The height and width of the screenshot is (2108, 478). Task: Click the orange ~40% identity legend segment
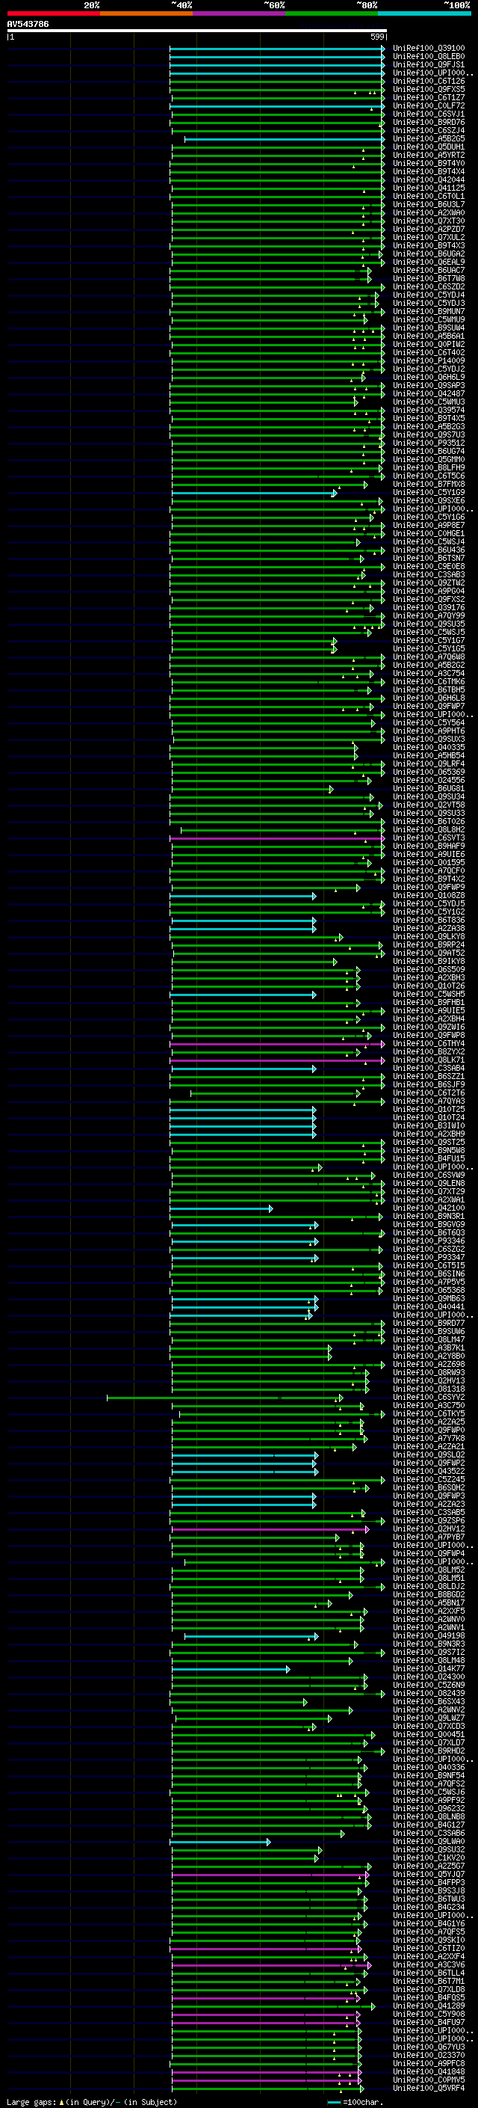point(146,13)
